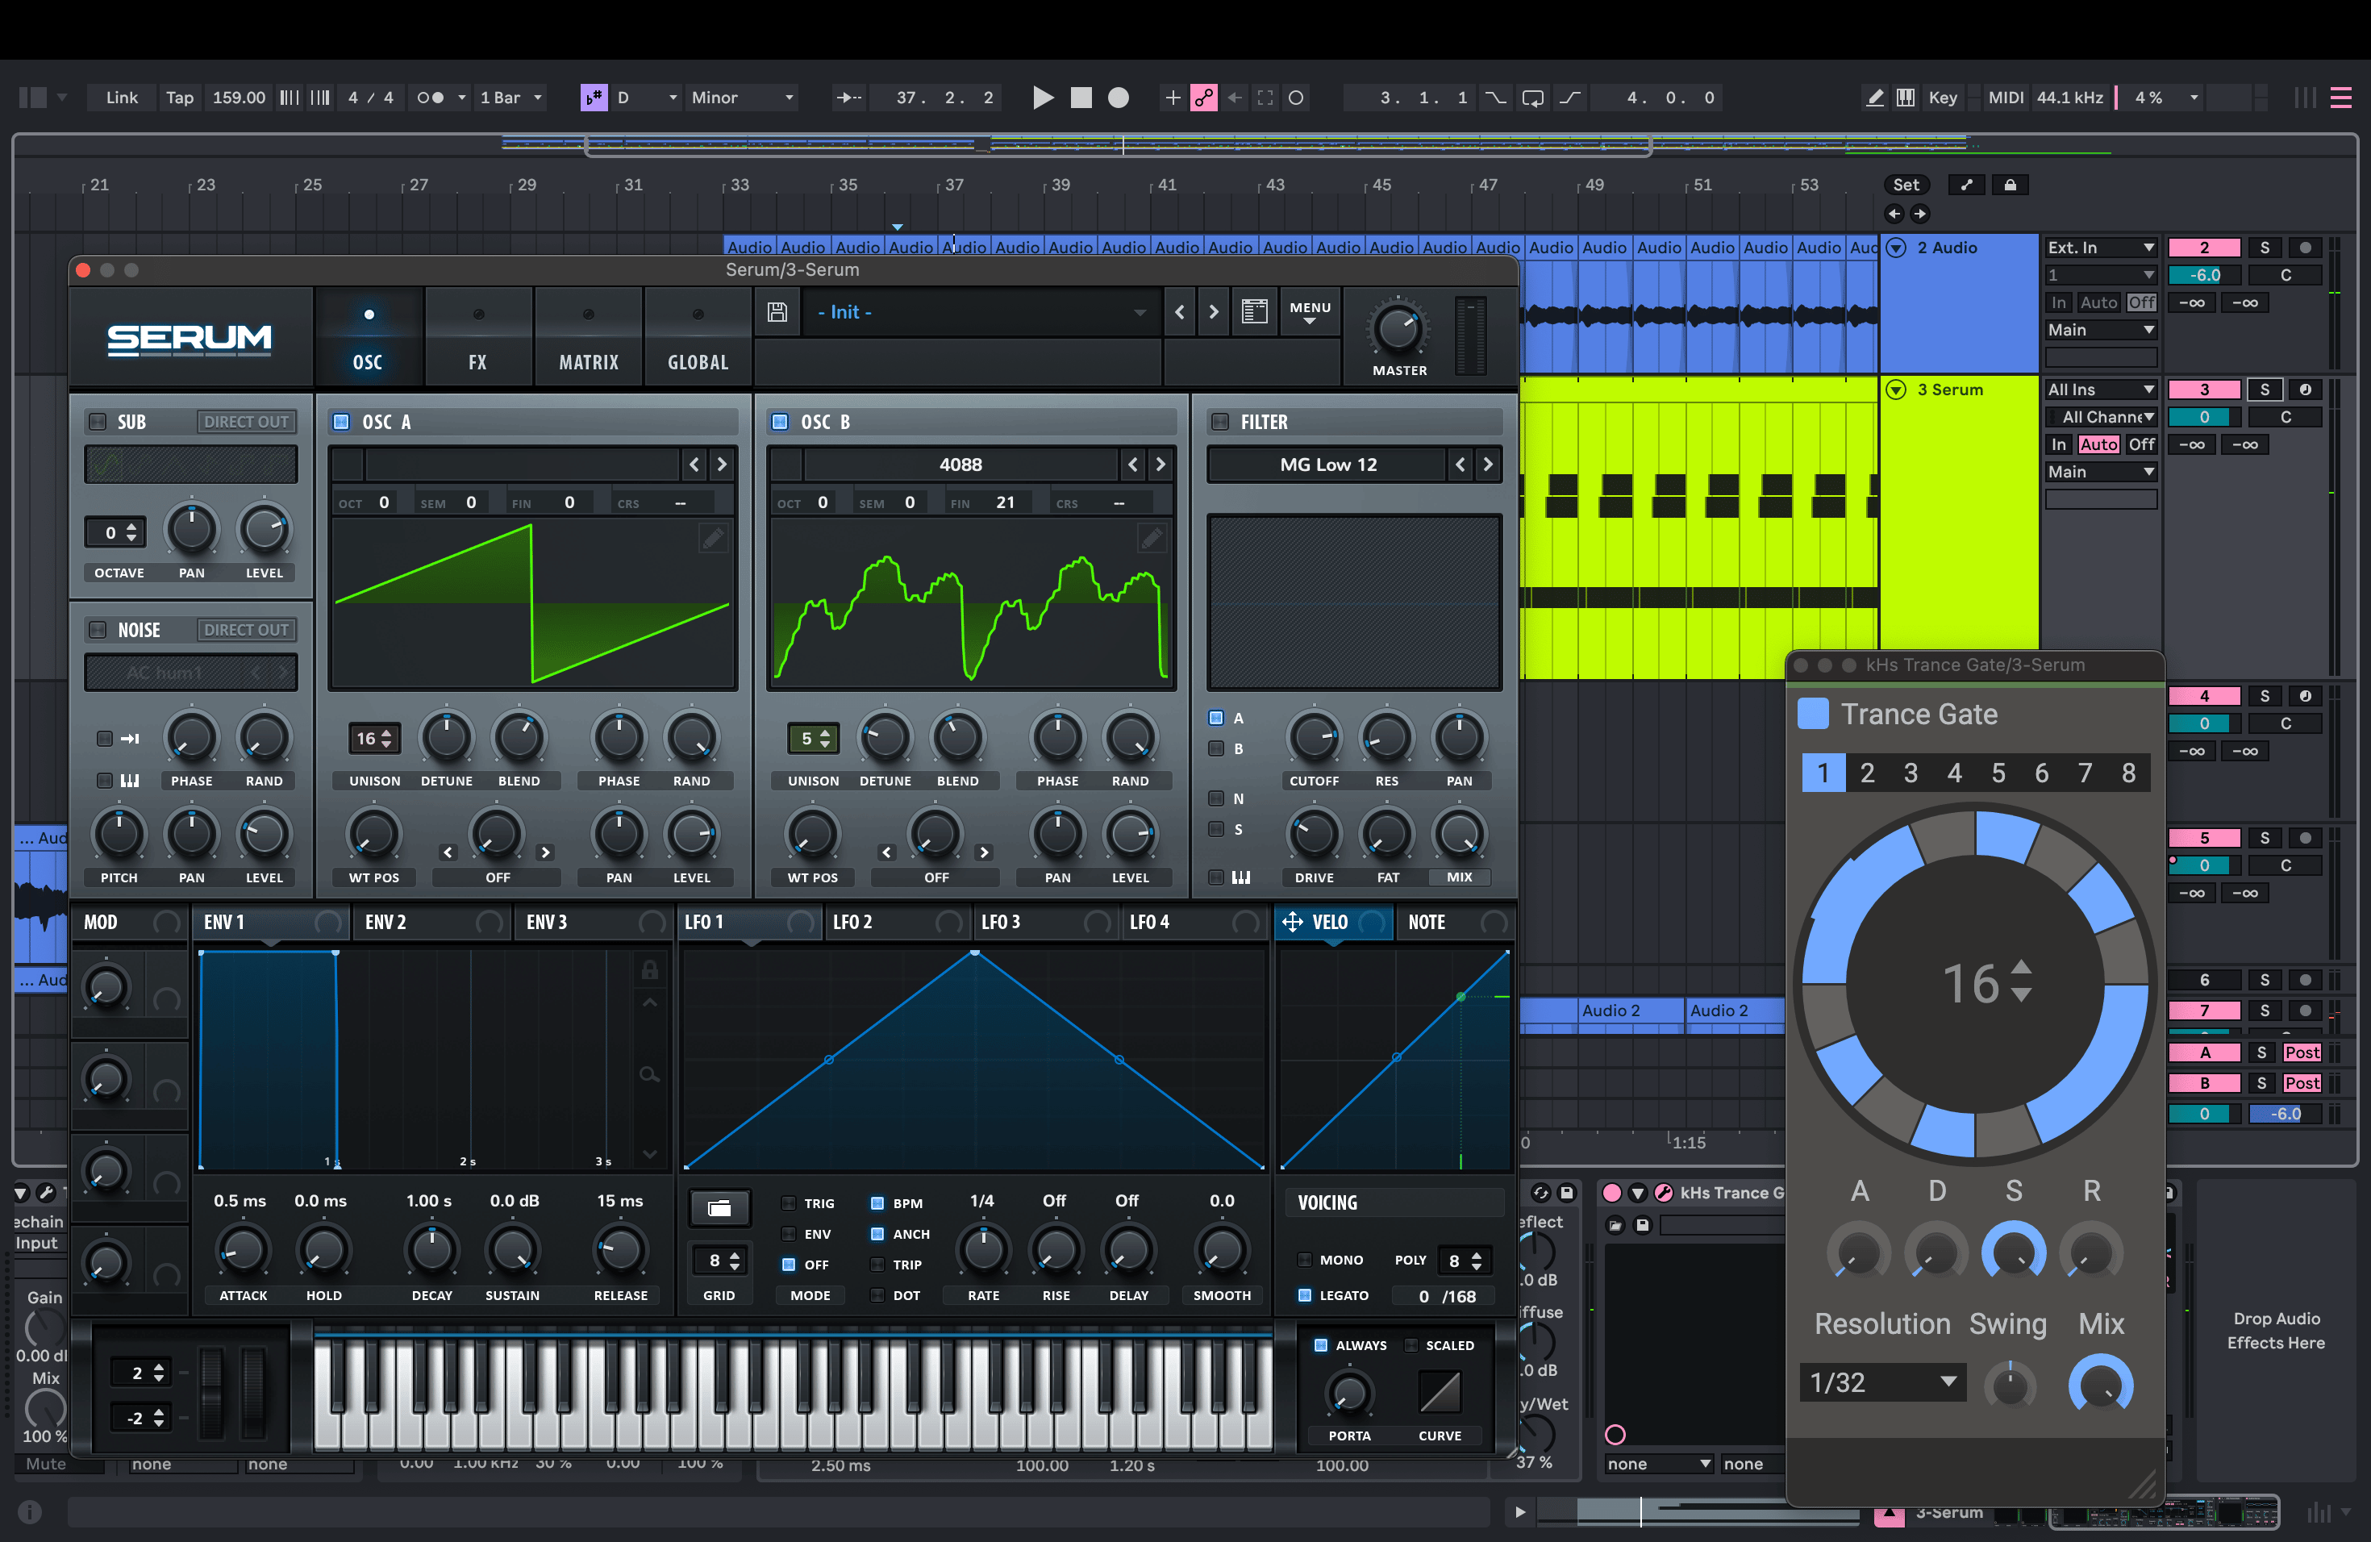Open the Serum preset name dropdown
This screenshot has width=2371, height=1542.
(x=981, y=312)
